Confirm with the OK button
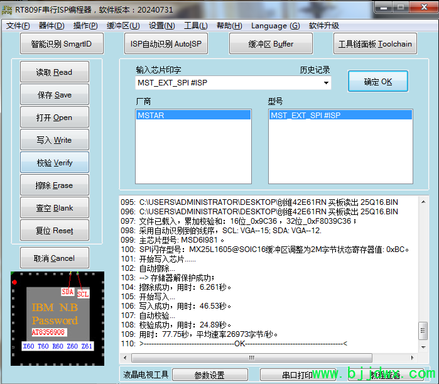 pyautogui.click(x=377, y=82)
